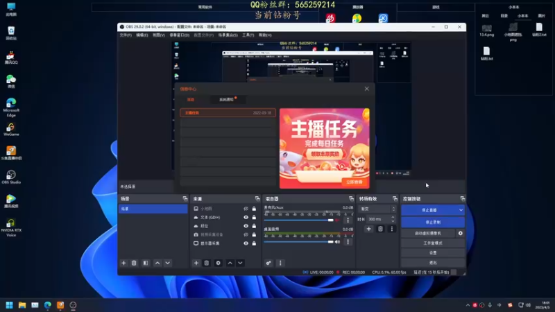The height and width of the screenshot is (312, 555).
Task: Unlock the 显示器采集 source
Action: coord(254,243)
